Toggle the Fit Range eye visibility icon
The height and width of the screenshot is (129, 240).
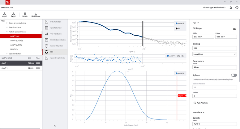[234, 29]
